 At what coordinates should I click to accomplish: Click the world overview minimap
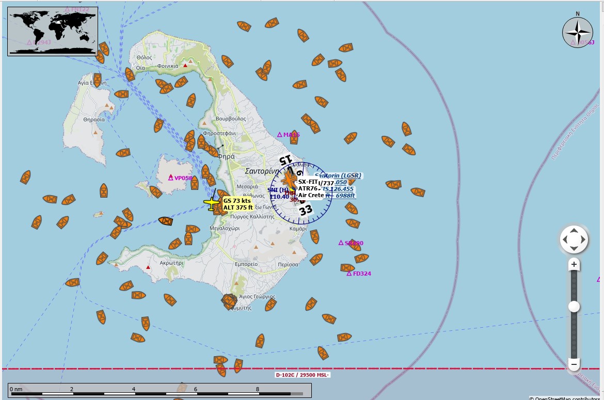click(53, 31)
